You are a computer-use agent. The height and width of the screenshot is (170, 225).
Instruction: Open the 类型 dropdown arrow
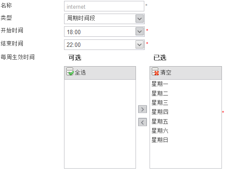click(139, 19)
